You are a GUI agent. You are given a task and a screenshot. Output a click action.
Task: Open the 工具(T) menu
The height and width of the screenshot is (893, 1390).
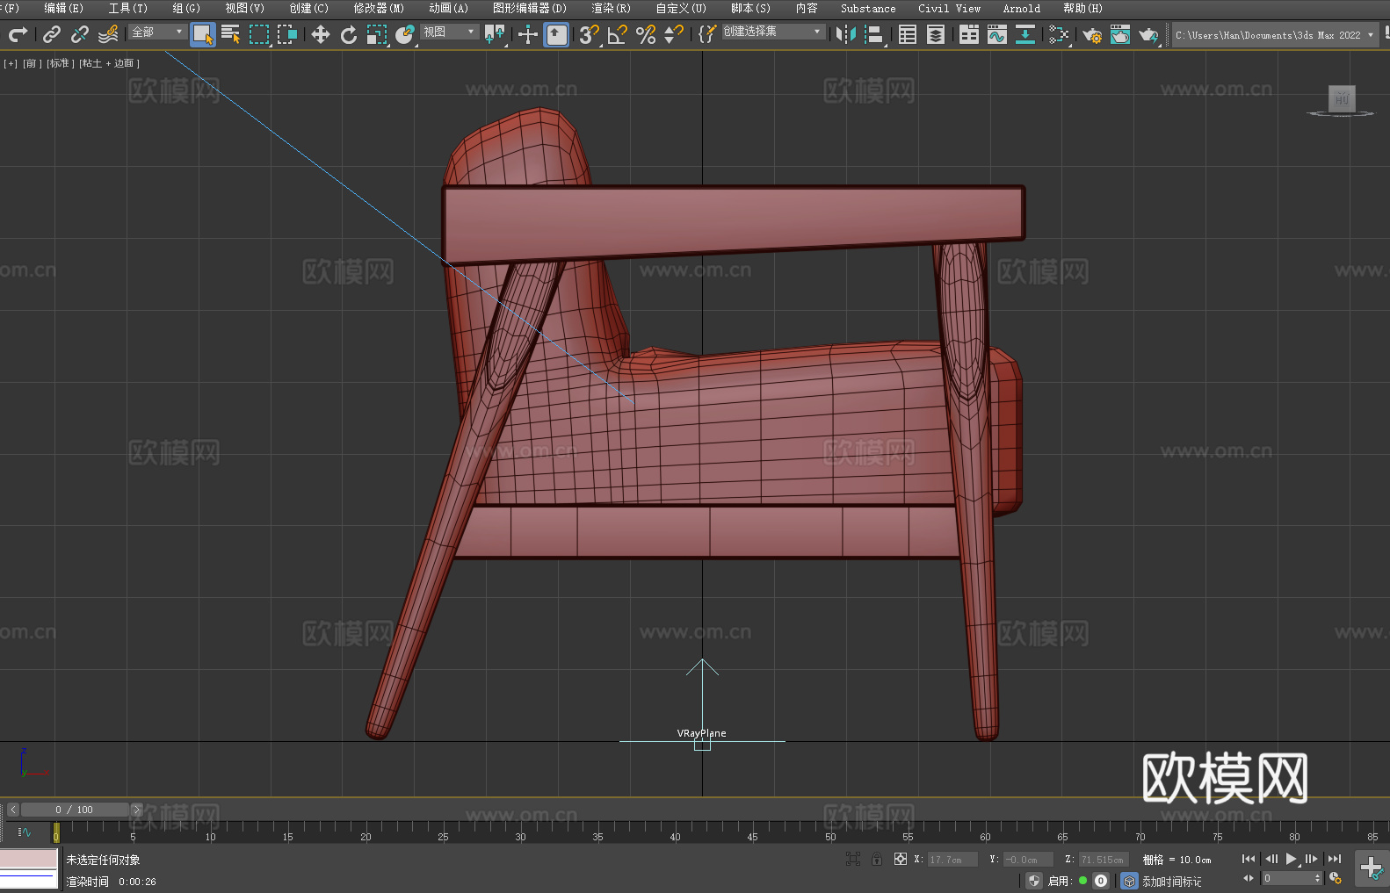pos(127,8)
